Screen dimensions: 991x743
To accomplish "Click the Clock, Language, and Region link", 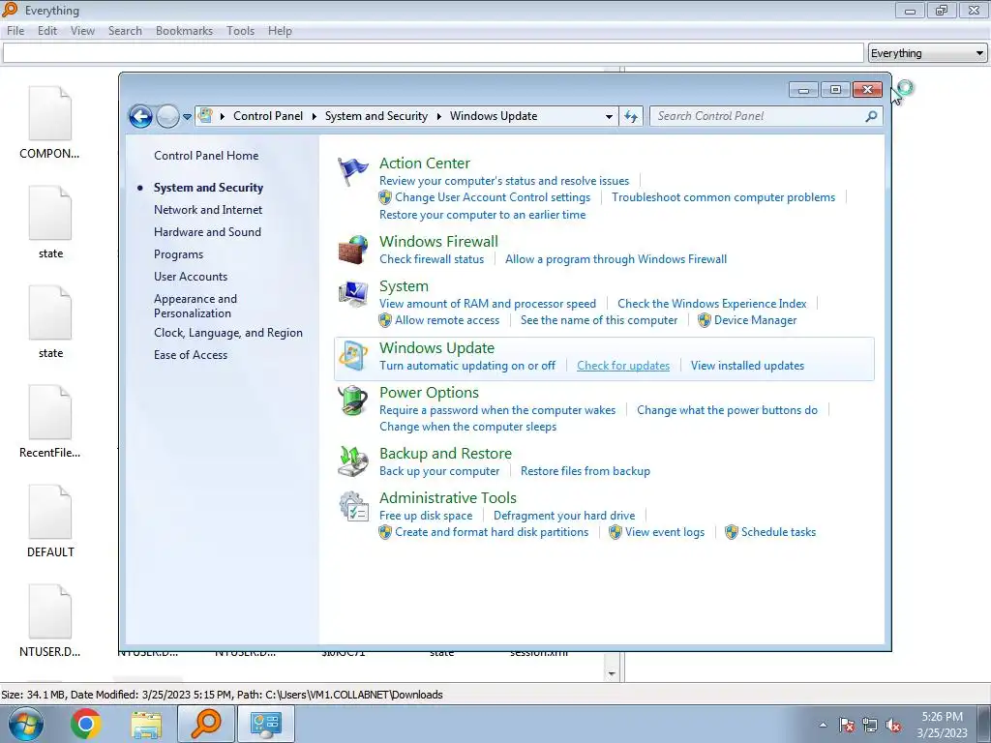I will pyautogui.click(x=228, y=333).
